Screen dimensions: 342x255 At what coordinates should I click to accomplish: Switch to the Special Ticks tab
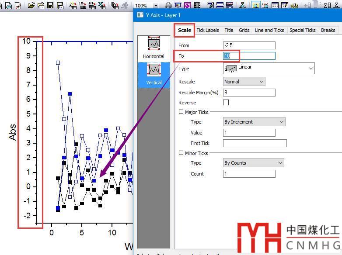pos(303,30)
